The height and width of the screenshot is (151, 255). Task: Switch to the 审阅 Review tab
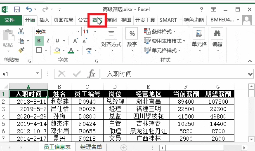[112, 20]
